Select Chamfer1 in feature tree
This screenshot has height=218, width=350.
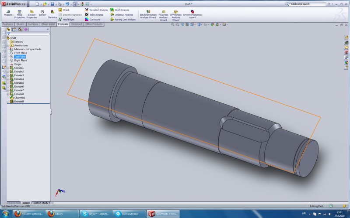tap(20, 98)
